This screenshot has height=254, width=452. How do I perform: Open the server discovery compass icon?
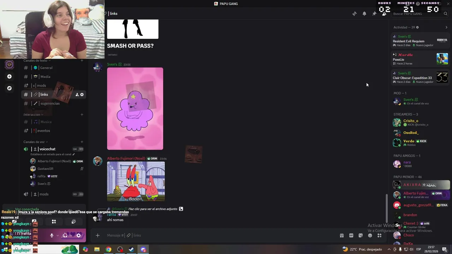tap(10, 88)
